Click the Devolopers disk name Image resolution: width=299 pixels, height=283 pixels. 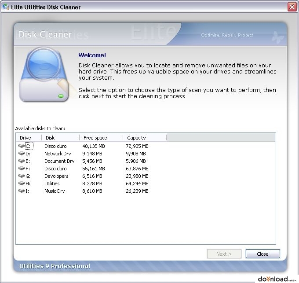pyautogui.click(x=56, y=176)
